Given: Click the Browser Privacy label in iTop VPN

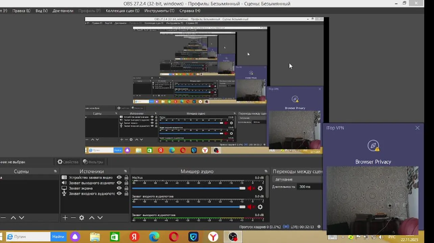Looking at the screenshot, I should pos(373,162).
